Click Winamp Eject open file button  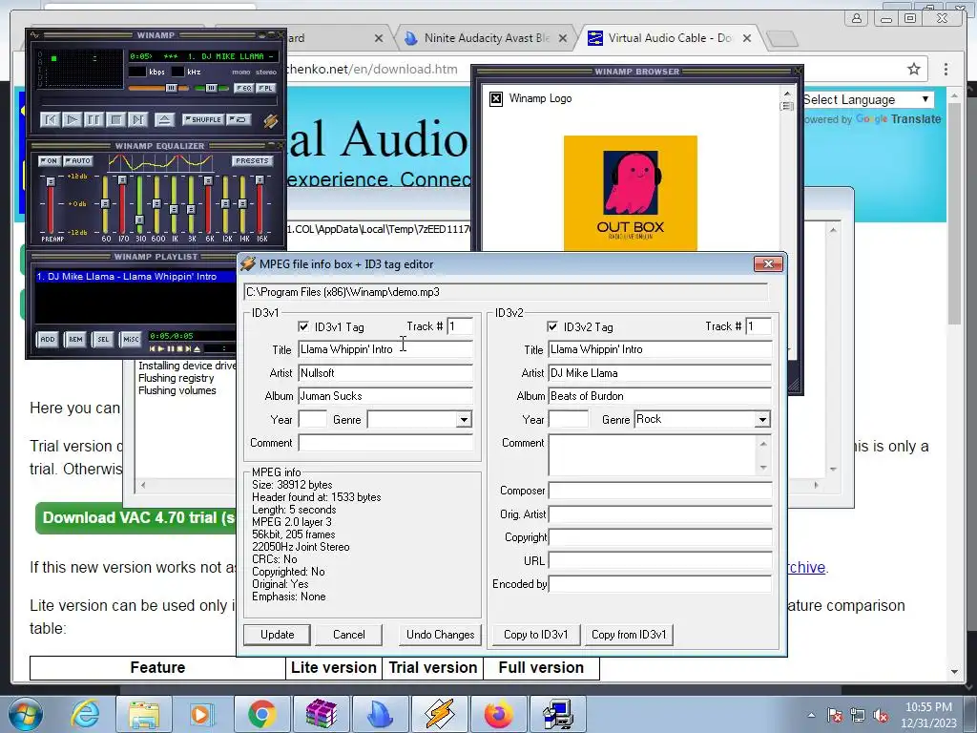pyautogui.click(x=164, y=119)
